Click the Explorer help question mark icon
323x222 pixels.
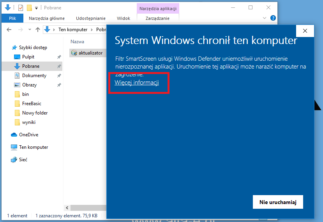coord(273,18)
